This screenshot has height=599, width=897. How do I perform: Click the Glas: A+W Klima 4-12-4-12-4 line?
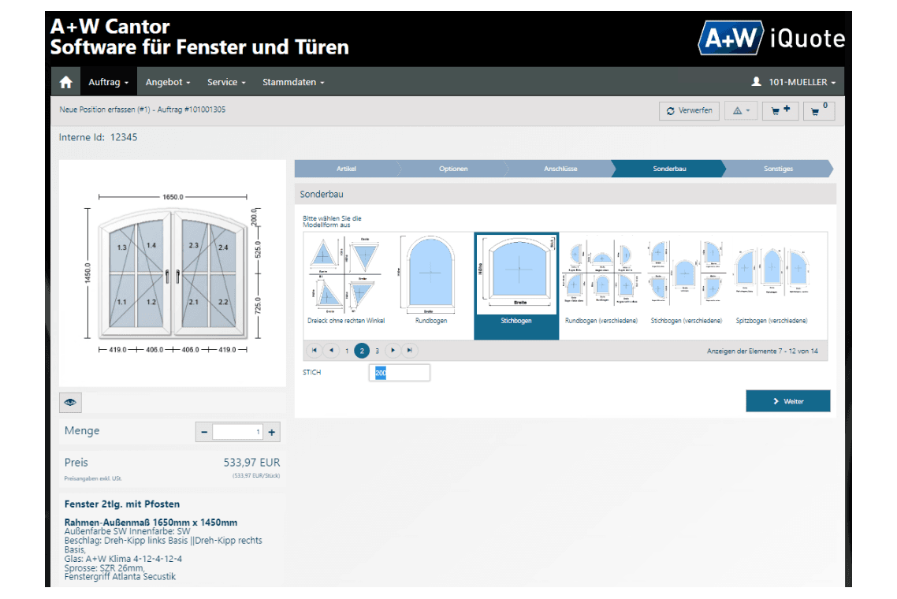pos(123,559)
